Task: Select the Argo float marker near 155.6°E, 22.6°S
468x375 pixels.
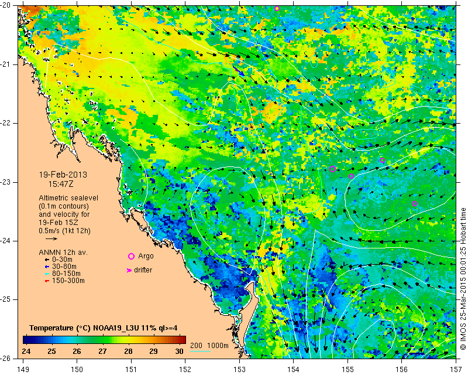Action: point(383,161)
